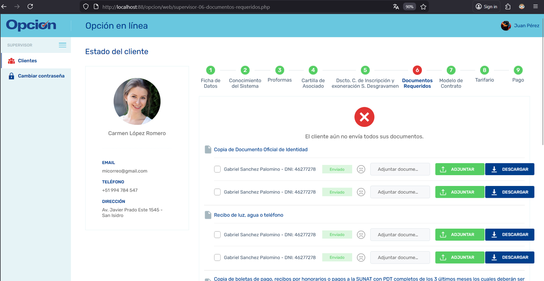Go to step 9 Pago

518,74
